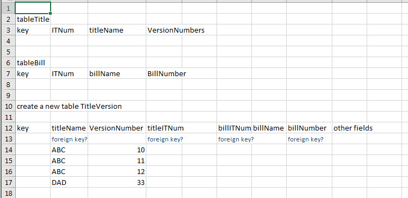Click row header 3

[x=8, y=30]
